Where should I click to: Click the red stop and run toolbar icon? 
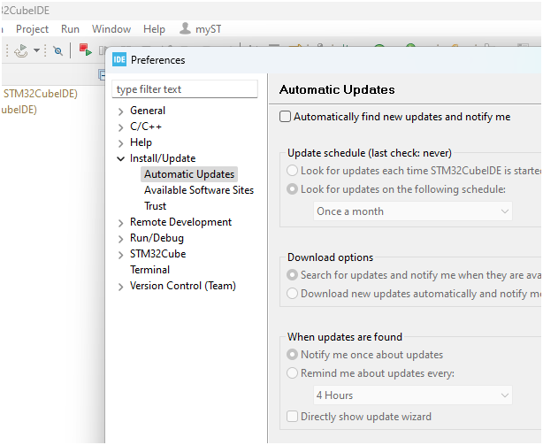[85, 50]
